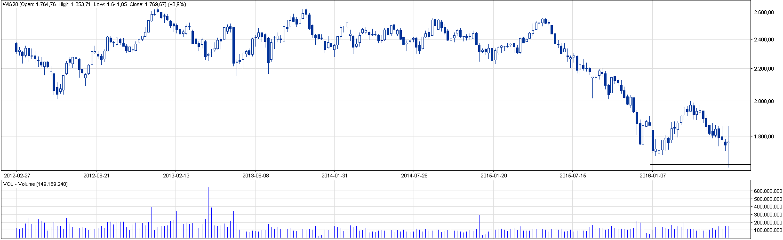
Task: Click the tallest volume bar in volume panel
Action: (208, 212)
